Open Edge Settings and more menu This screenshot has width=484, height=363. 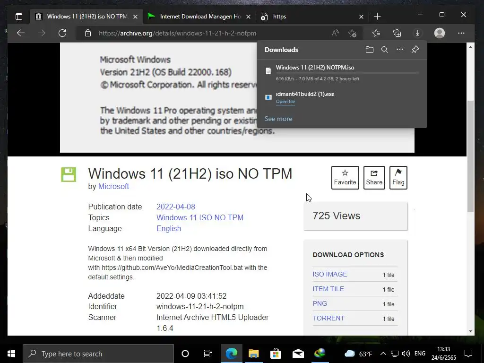coord(461,33)
